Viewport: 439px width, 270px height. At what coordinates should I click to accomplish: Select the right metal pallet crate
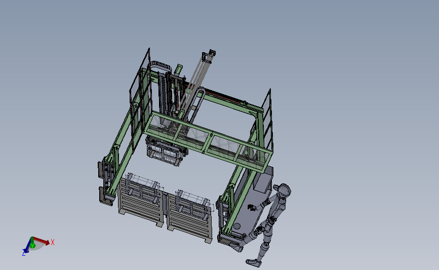tap(190, 217)
